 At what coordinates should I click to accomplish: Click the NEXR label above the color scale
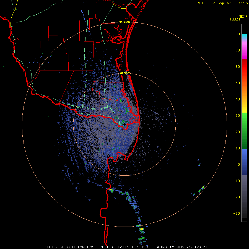coord(243,17)
